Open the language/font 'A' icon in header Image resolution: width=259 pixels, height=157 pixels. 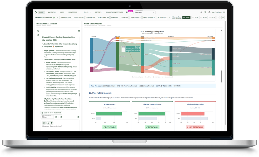[x=201, y=12]
